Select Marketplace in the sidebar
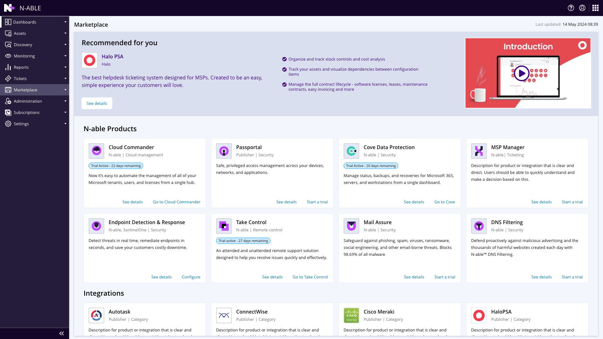This screenshot has width=603, height=339. pos(35,90)
